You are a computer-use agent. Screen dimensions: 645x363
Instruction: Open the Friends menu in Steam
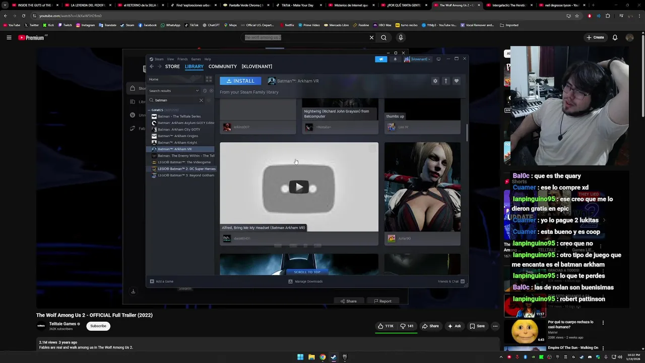point(182,59)
